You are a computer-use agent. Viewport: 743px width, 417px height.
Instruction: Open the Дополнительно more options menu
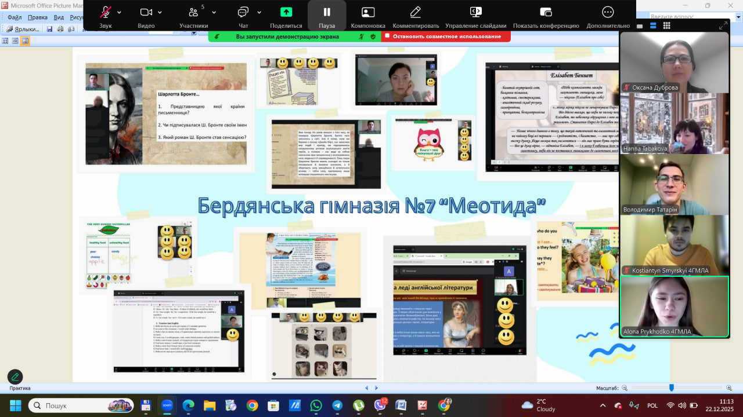click(608, 13)
